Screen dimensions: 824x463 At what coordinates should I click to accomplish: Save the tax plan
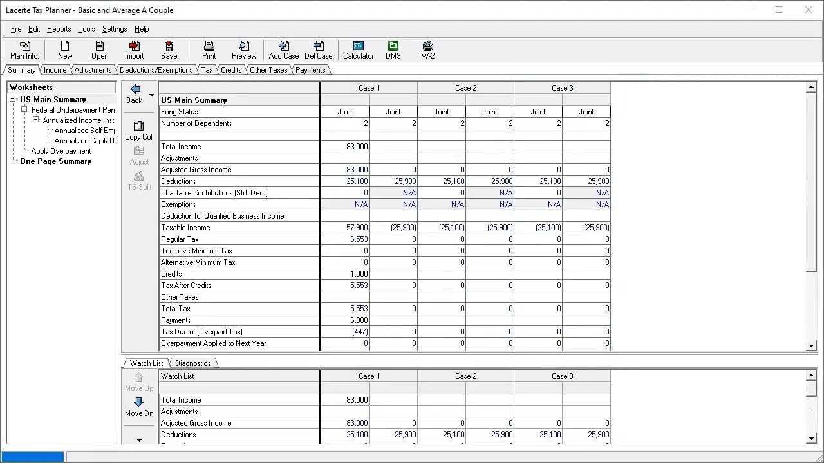coord(169,50)
